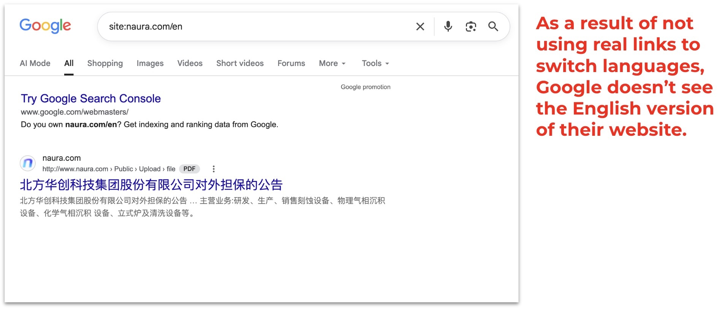Click the naura.com site name
Image resolution: width=722 pixels, height=311 pixels.
point(62,158)
